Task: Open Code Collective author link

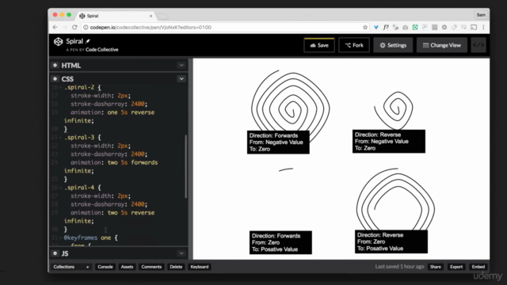Action: point(102,50)
